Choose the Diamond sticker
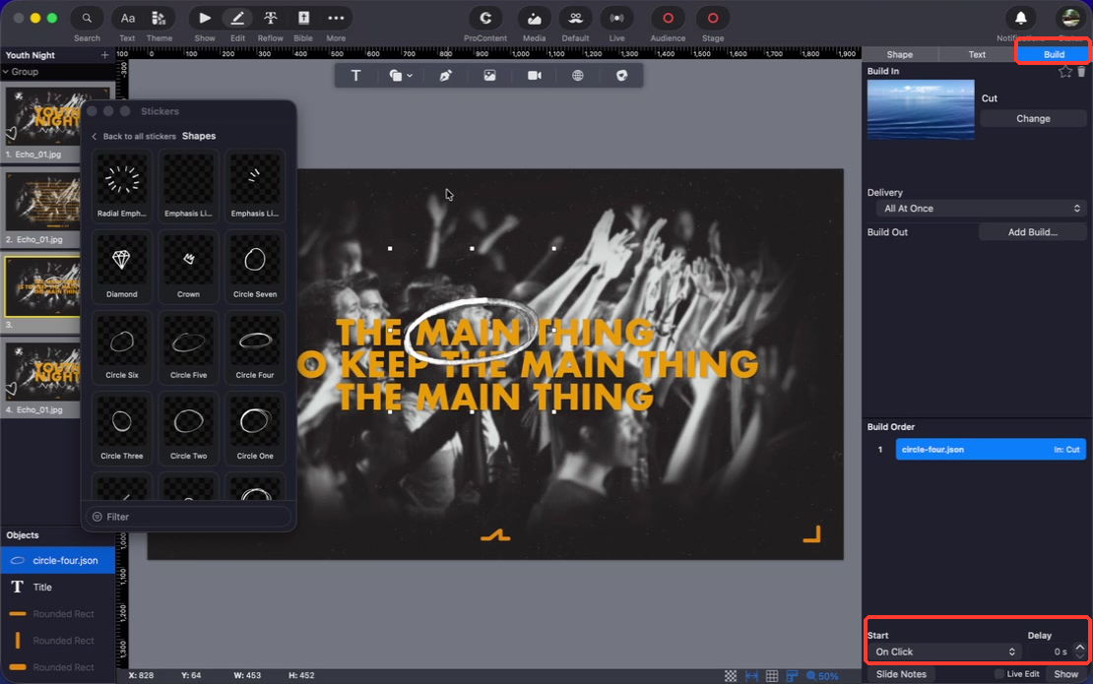The width and height of the screenshot is (1093, 684). click(x=122, y=267)
